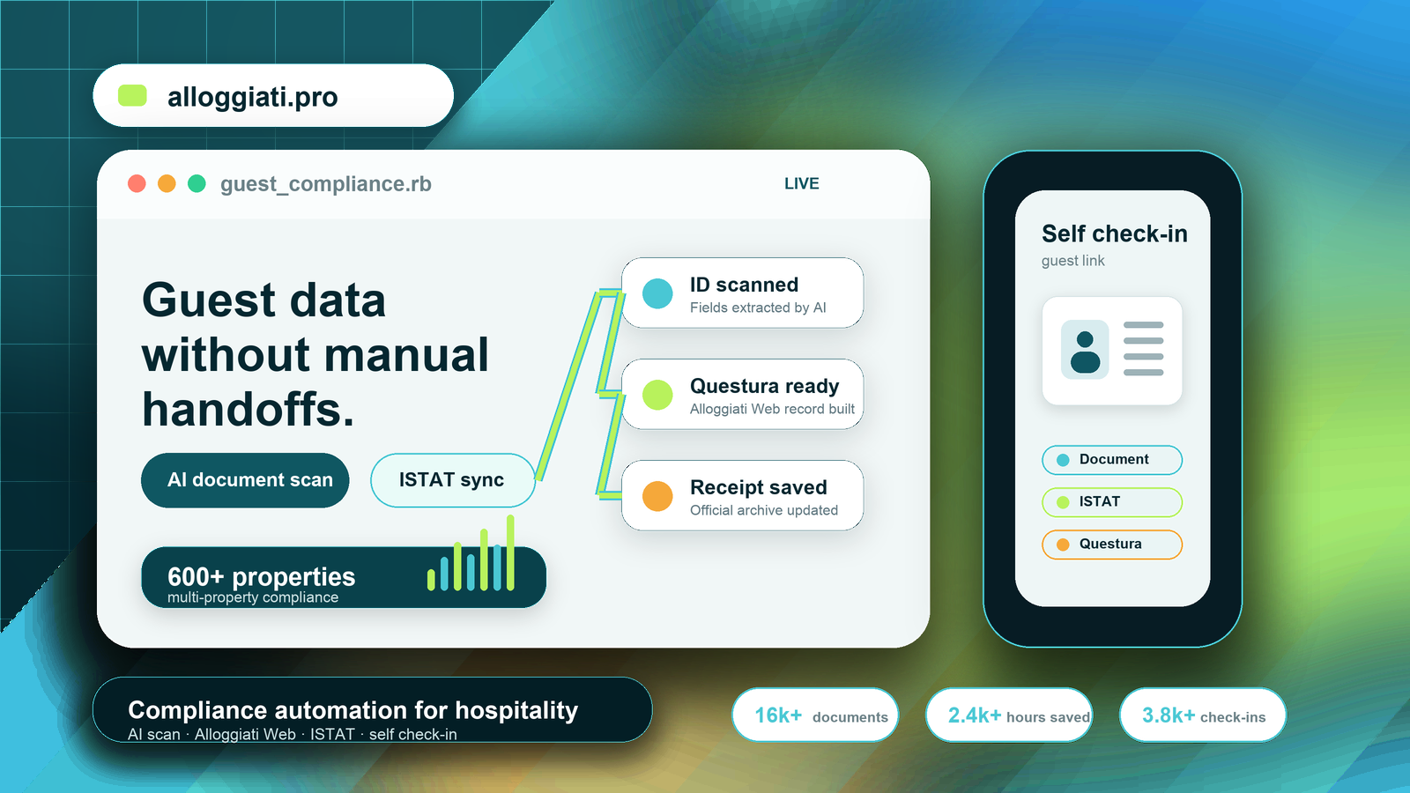Click the guest_compliance.rb file name
This screenshot has width=1410, height=793.
[x=326, y=184]
